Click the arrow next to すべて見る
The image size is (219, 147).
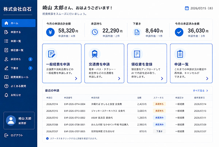coord(207,91)
